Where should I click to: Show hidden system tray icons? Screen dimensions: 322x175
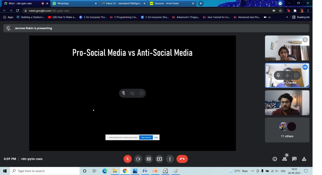pos(253,171)
